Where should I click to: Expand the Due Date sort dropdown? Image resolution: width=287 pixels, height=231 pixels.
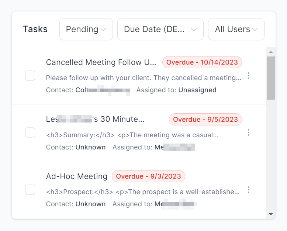click(160, 29)
